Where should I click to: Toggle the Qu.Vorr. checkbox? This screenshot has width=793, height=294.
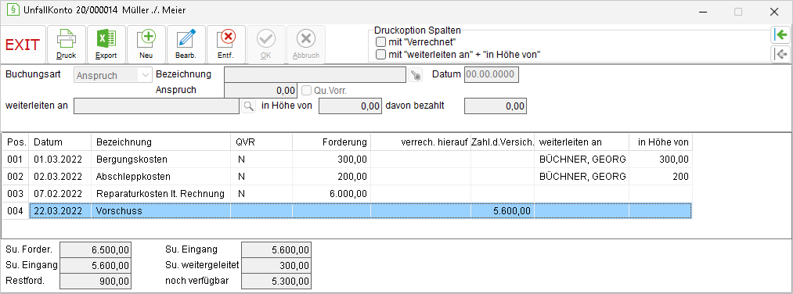[x=307, y=91]
